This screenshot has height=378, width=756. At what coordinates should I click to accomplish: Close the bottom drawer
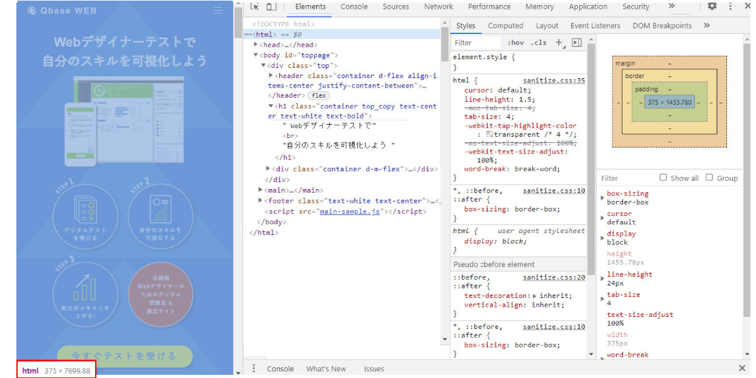(x=742, y=368)
